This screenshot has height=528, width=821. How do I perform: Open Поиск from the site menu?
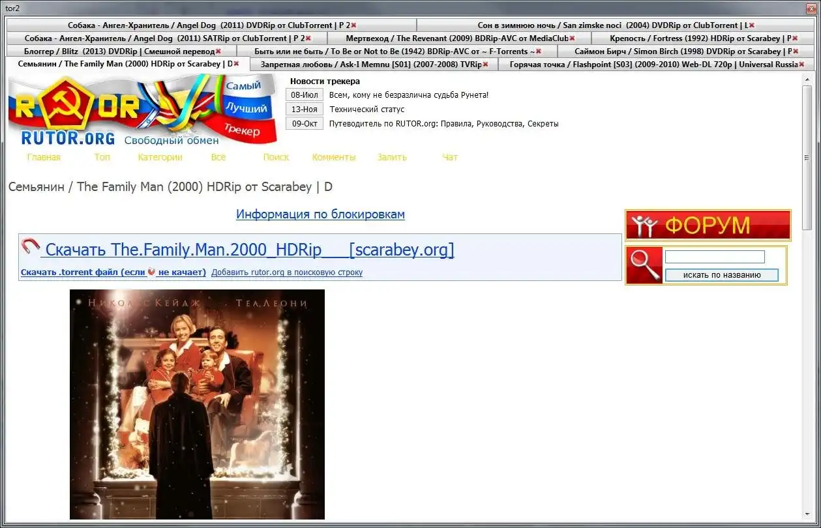point(276,157)
